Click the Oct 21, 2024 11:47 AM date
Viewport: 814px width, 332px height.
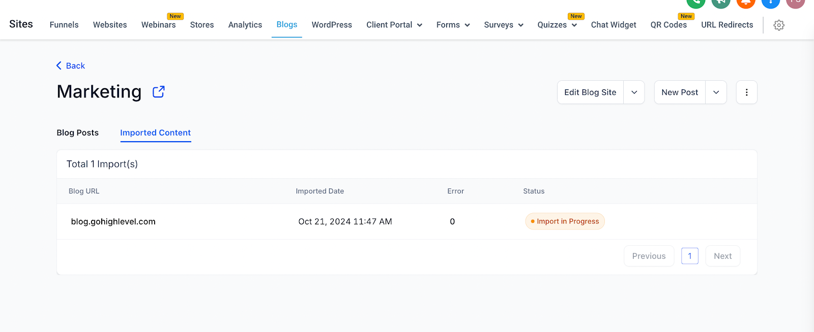(x=345, y=221)
